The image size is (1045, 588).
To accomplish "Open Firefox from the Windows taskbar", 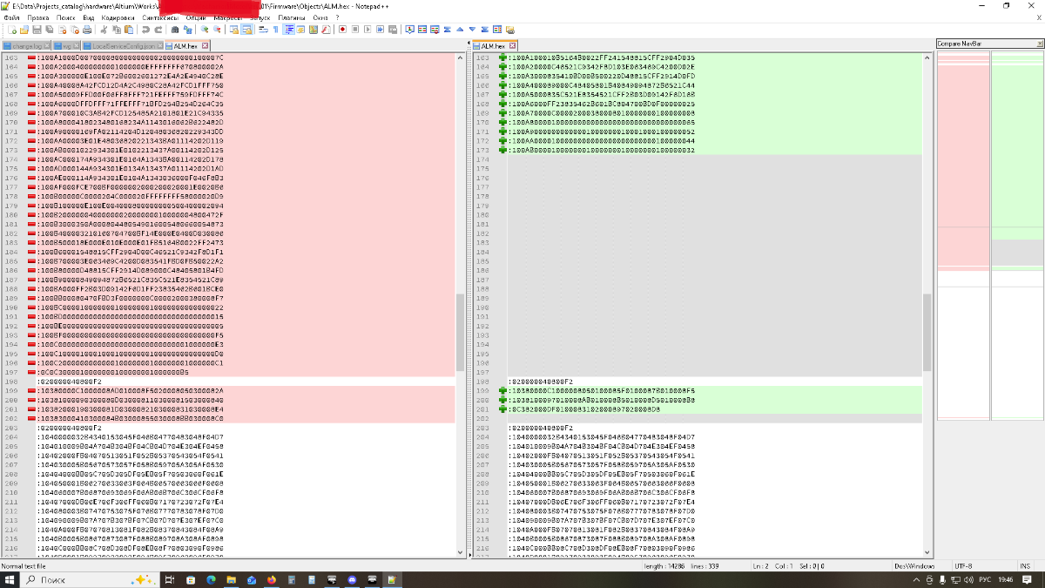I will [272, 579].
